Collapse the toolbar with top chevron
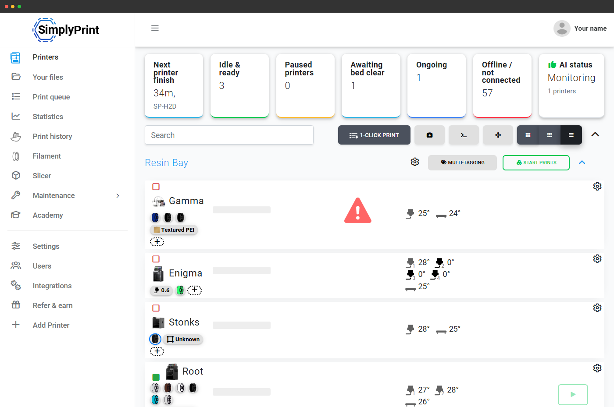614x407 pixels. [595, 134]
